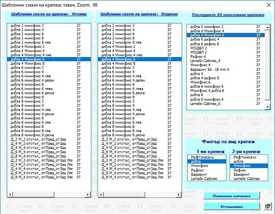
Task: Select 'Д_6 М_4 отстъп_ отПред_отЗад' non-Ляв row in Отляво
Action: pyautogui.click(x=49, y=152)
